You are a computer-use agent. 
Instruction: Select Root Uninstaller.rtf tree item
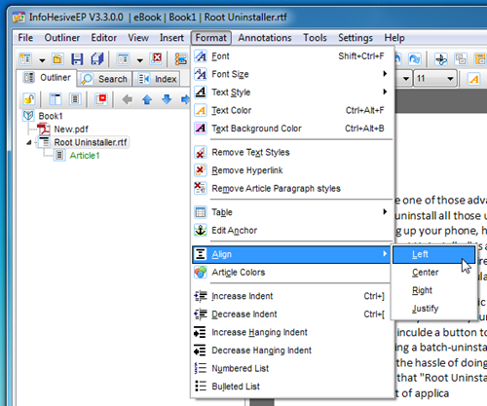91,142
